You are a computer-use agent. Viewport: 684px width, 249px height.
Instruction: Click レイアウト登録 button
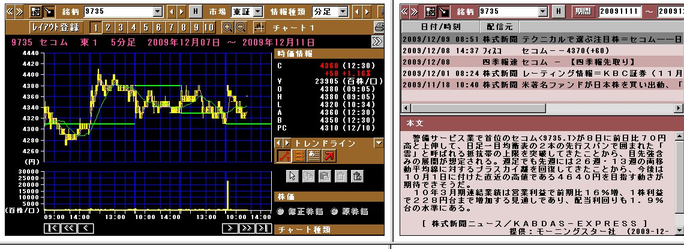[55, 28]
